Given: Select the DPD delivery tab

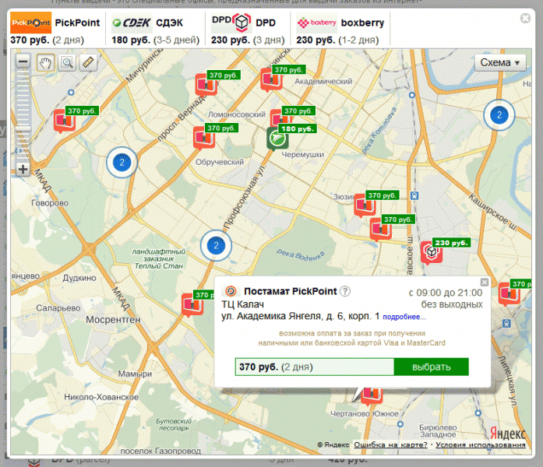Looking at the screenshot, I should (x=248, y=29).
